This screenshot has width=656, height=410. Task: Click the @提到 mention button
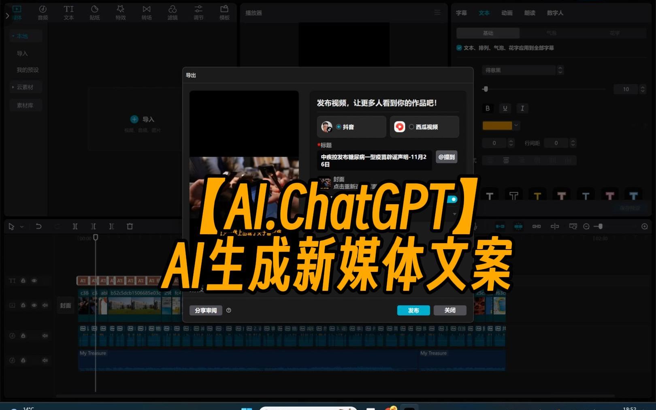(447, 157)
